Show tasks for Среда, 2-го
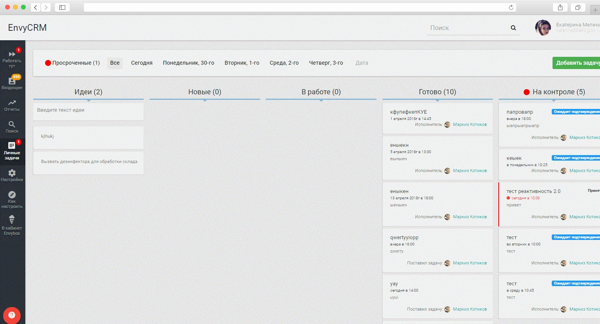 click(x=284, y=63)
